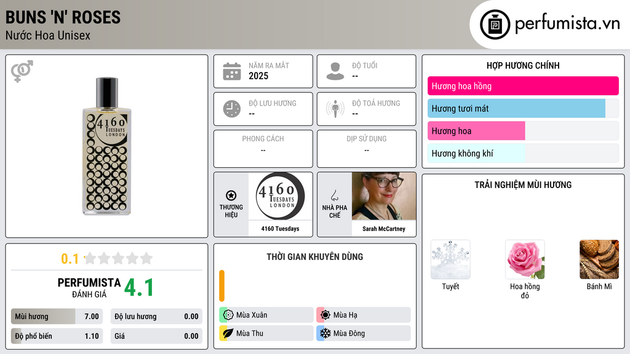Click the star badge icon above Thương hiệu

231,195
